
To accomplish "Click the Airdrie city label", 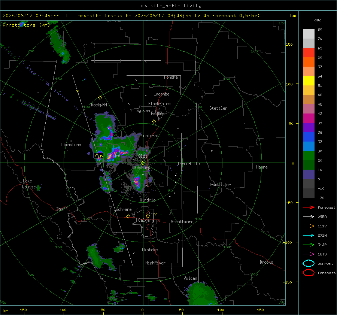I will click(x=148, y=200).
